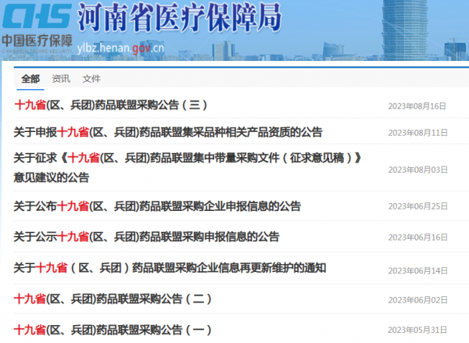Open the 集中带量采购文件（征求意见稿） announcement
Image resolution: width=469 pixels, height=343 pixels.
click(x=188, y=159)
